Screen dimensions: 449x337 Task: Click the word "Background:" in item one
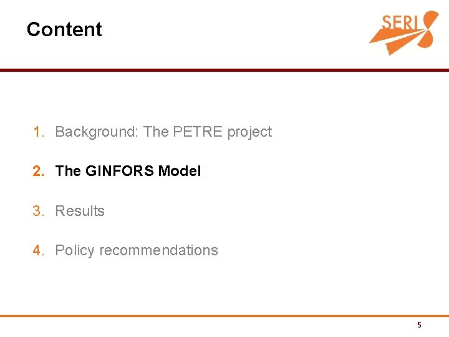click(97, 132)
